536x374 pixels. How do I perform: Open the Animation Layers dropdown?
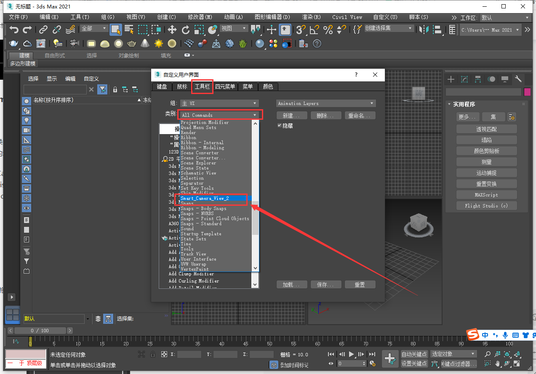click(x=325, y=103)
